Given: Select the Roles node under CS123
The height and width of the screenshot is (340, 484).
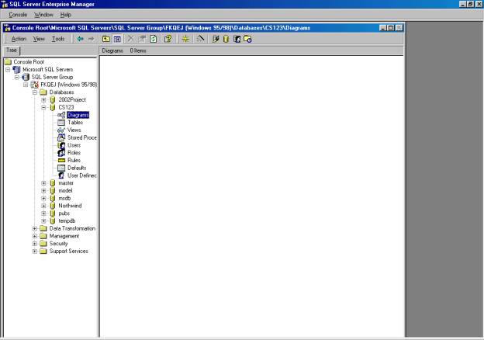Looking at the screenshot, I should 74,152.
